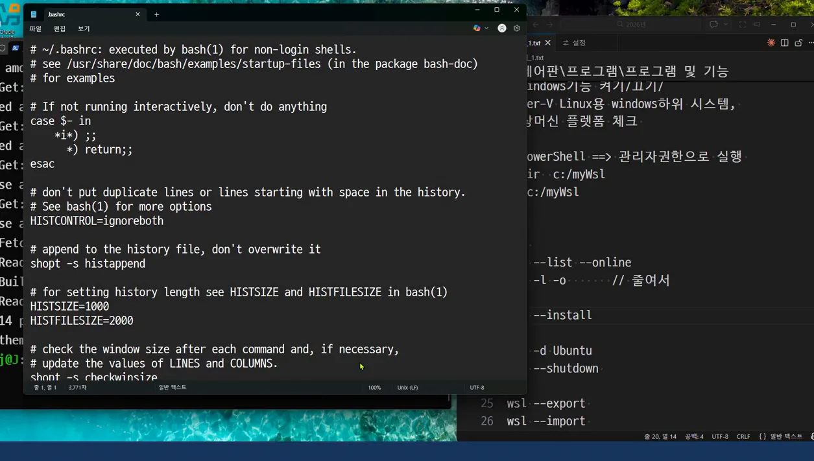This screenshot has width=814, height=461.
Task: Minimize the editor window
Action: coord(774,25)
